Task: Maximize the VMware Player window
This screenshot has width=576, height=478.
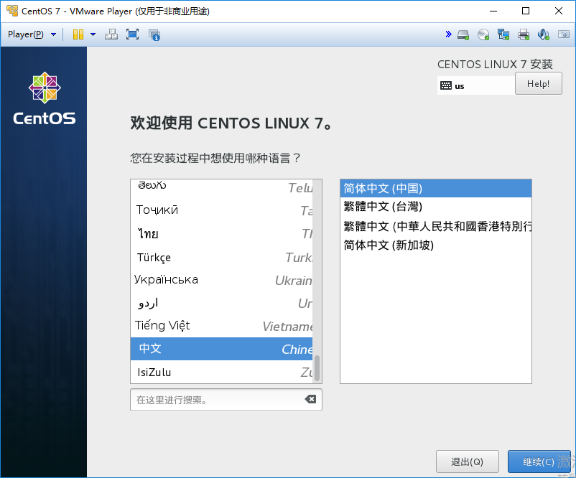Action: (x=526, y=11)
